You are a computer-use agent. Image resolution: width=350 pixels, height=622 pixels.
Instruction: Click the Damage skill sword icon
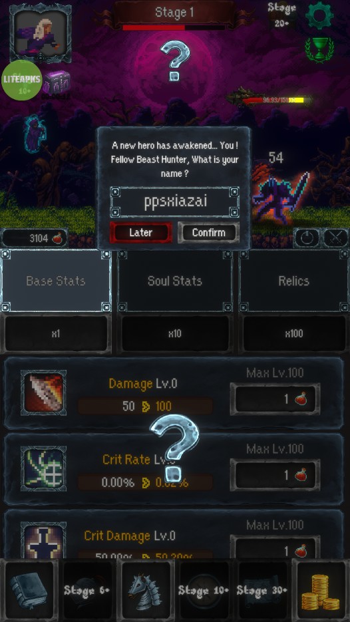pyautogui.click(x=44, y=392)
